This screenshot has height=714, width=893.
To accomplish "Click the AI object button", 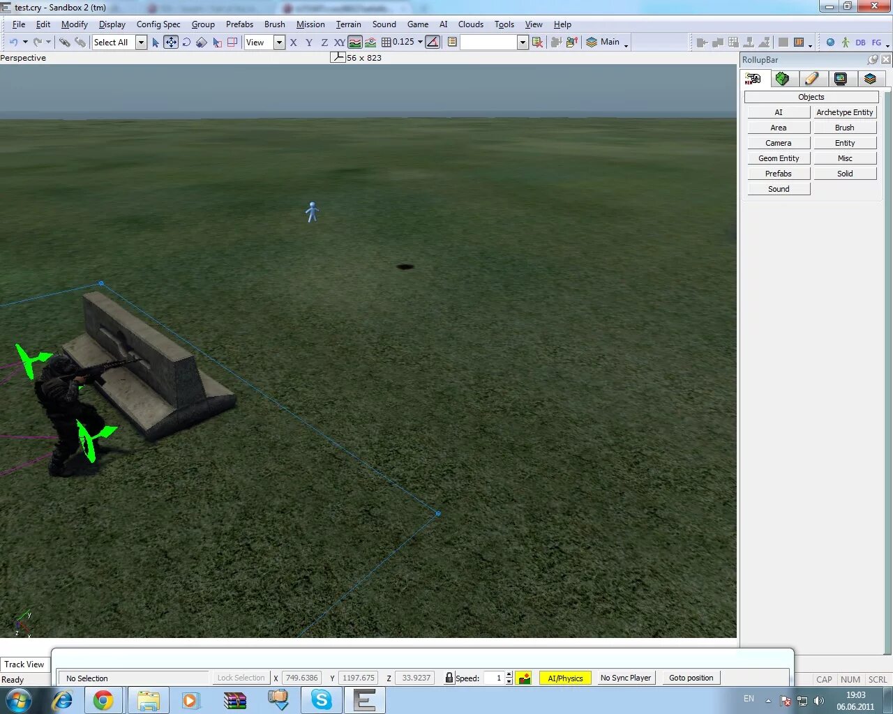I will coord(779,112).
